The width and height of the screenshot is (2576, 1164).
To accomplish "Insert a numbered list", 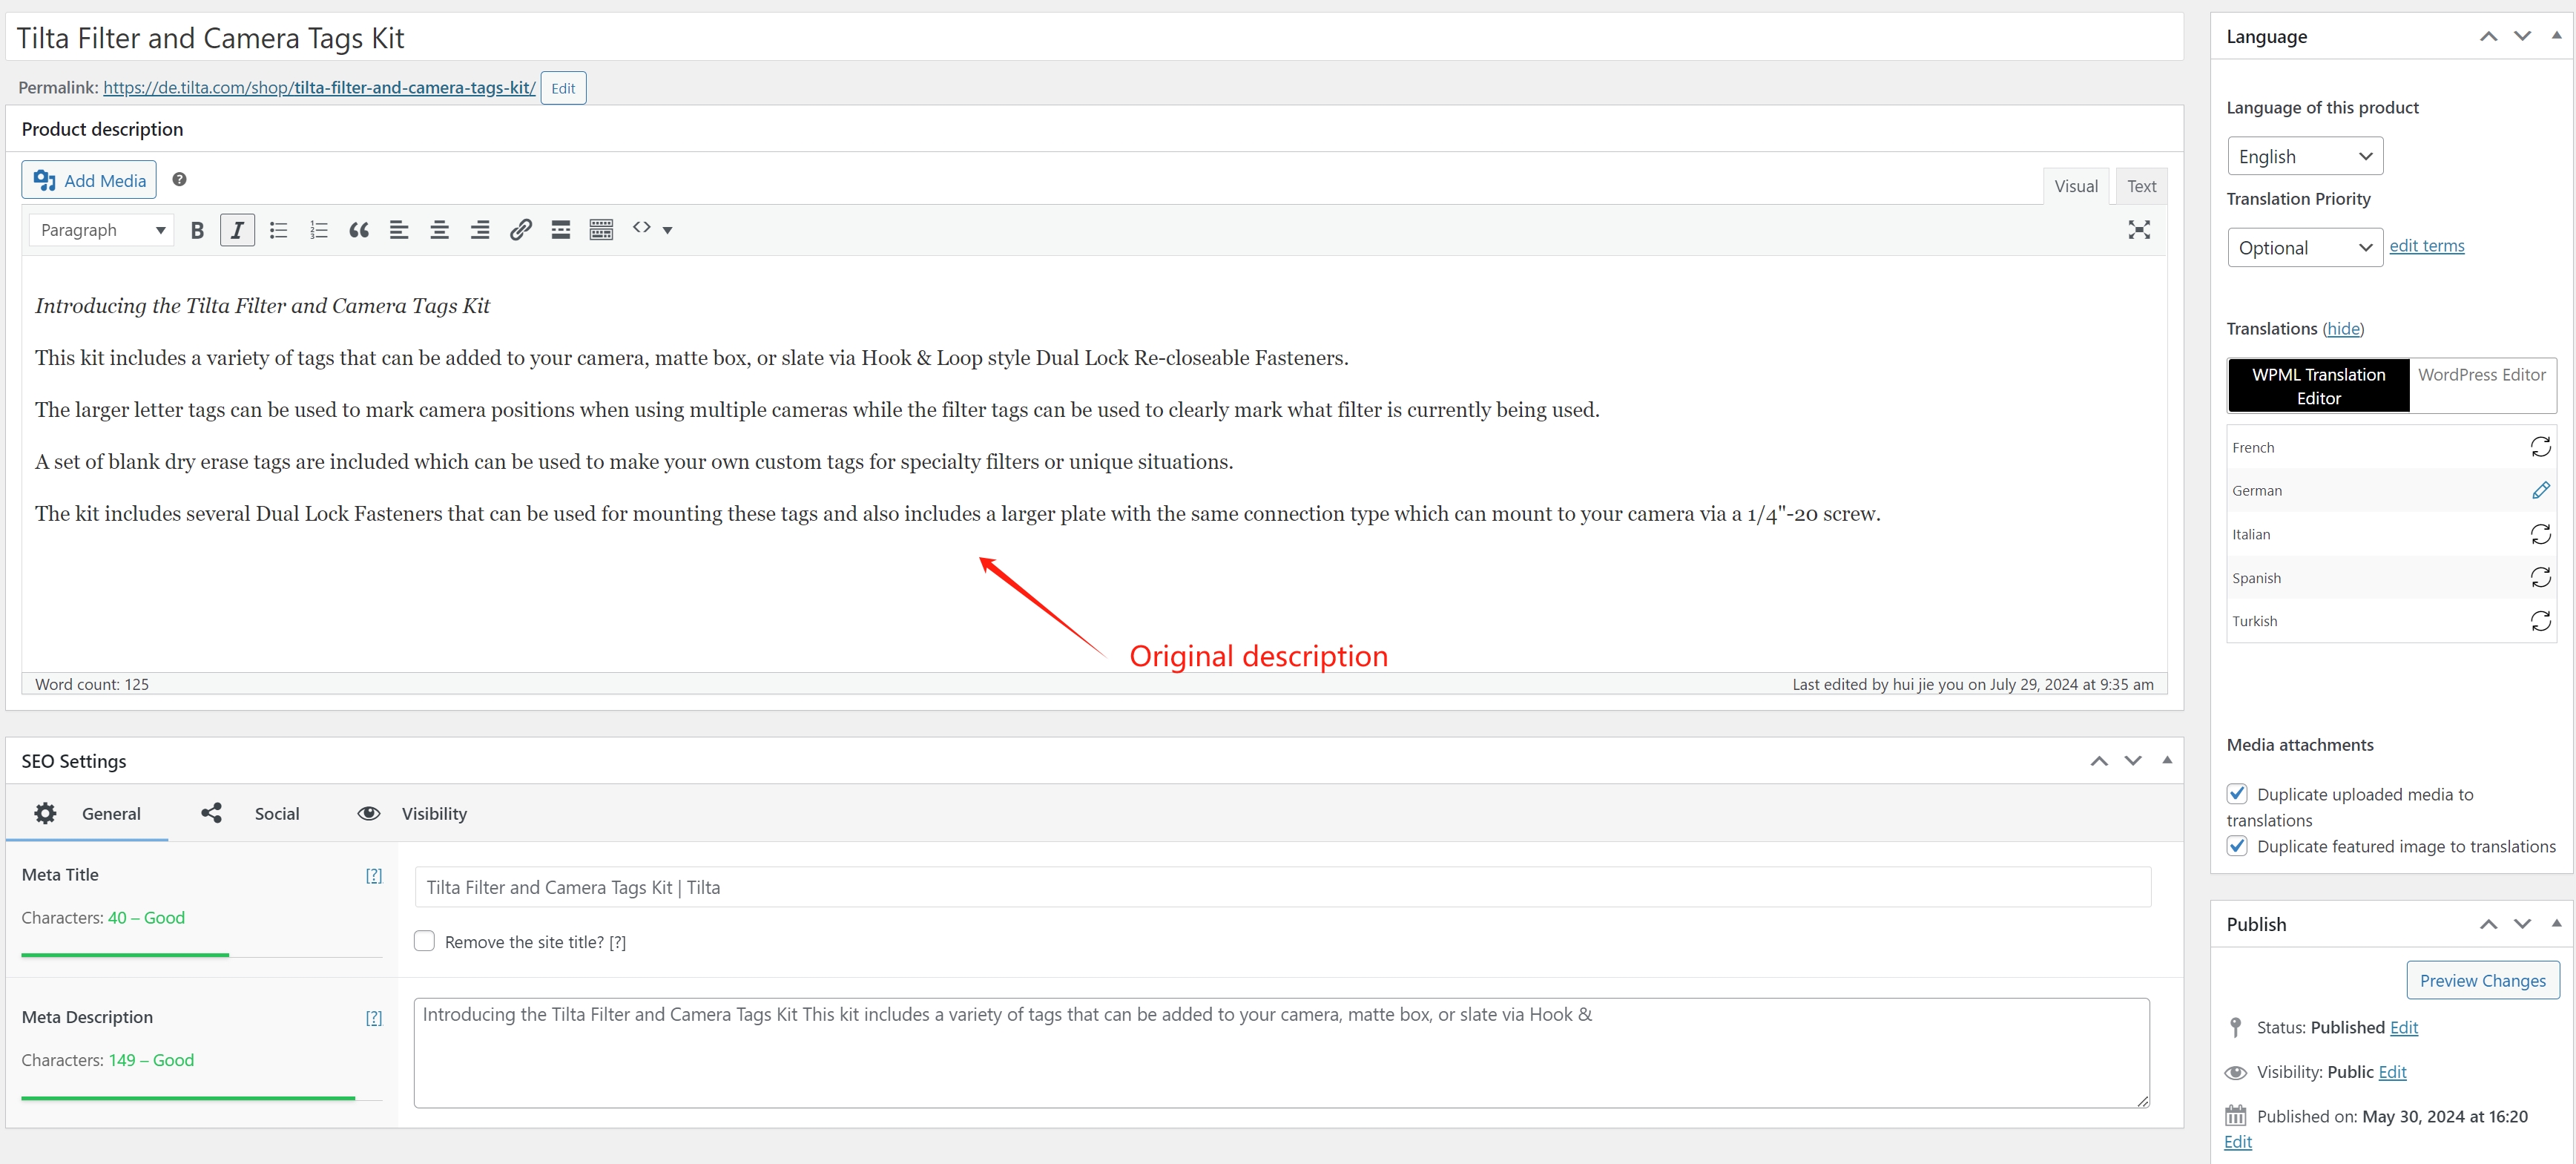I will click(x=319, y=230).
